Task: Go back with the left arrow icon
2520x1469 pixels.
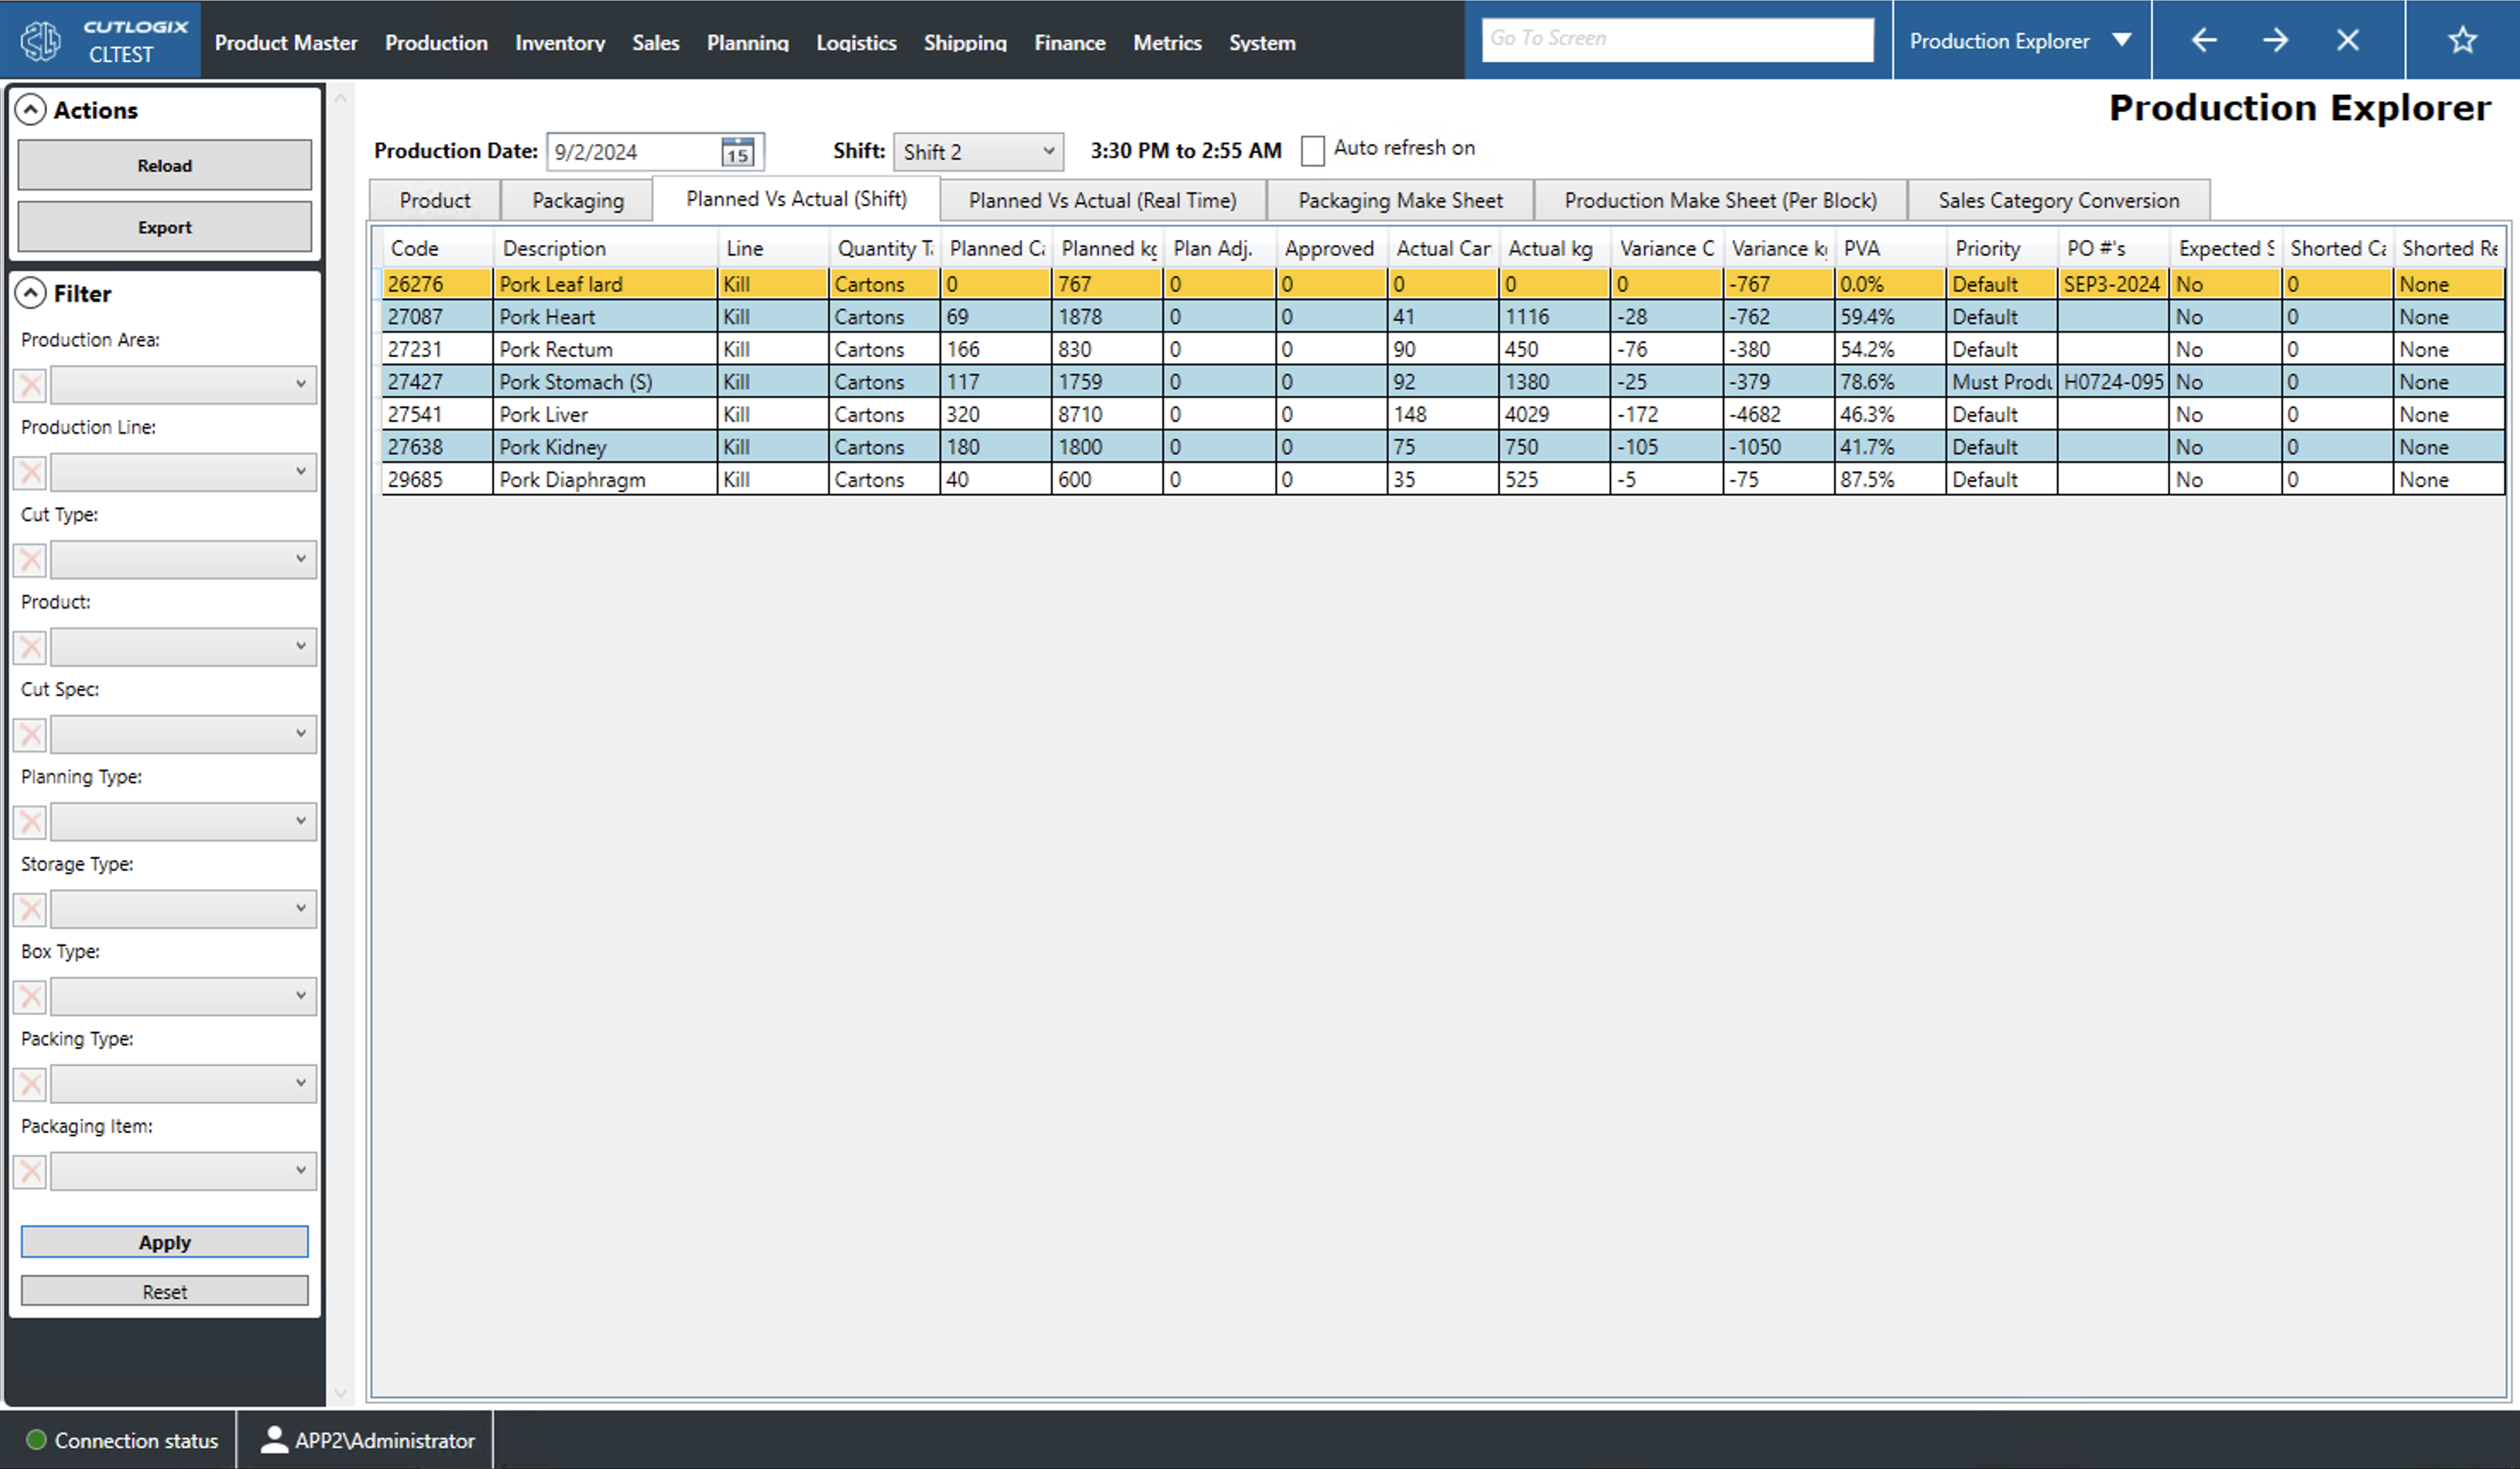Action: [x=2204, y=40]
